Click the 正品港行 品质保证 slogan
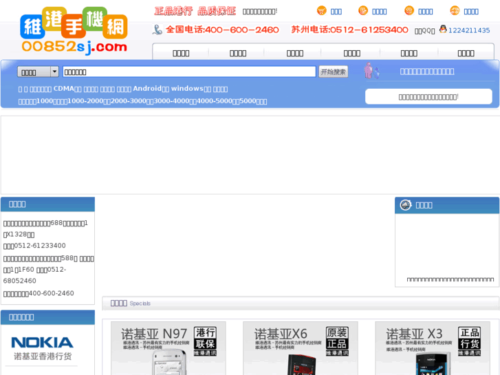This screenshot has height=375, width=500. click(x=195, y=11)
